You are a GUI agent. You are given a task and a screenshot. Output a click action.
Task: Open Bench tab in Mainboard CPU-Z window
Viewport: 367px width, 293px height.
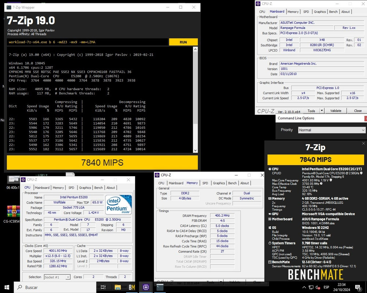(333, 12)
